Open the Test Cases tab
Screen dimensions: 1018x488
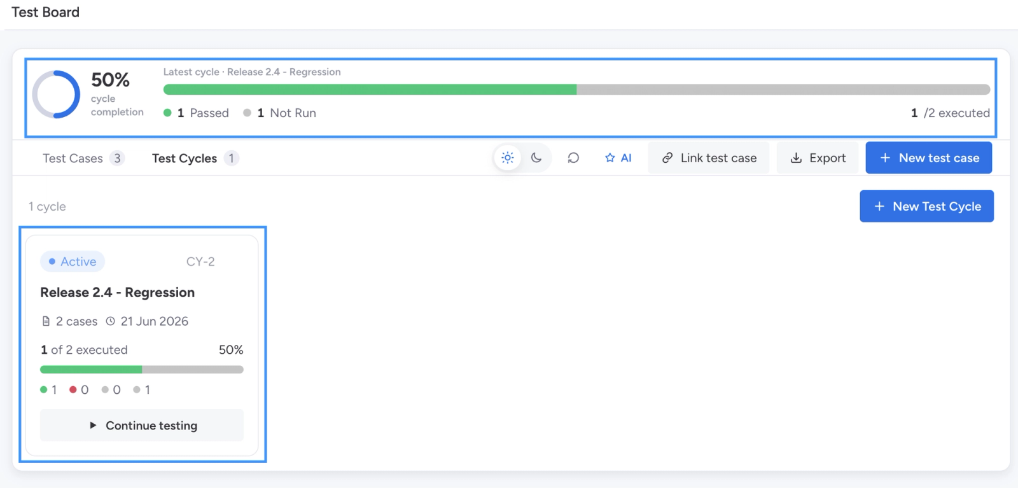pyautogui.click(x=83, y=158)
